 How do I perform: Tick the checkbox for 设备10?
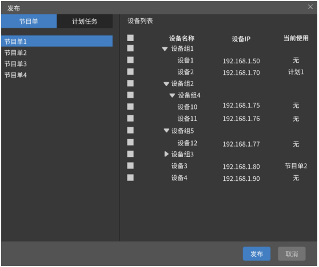130,107
